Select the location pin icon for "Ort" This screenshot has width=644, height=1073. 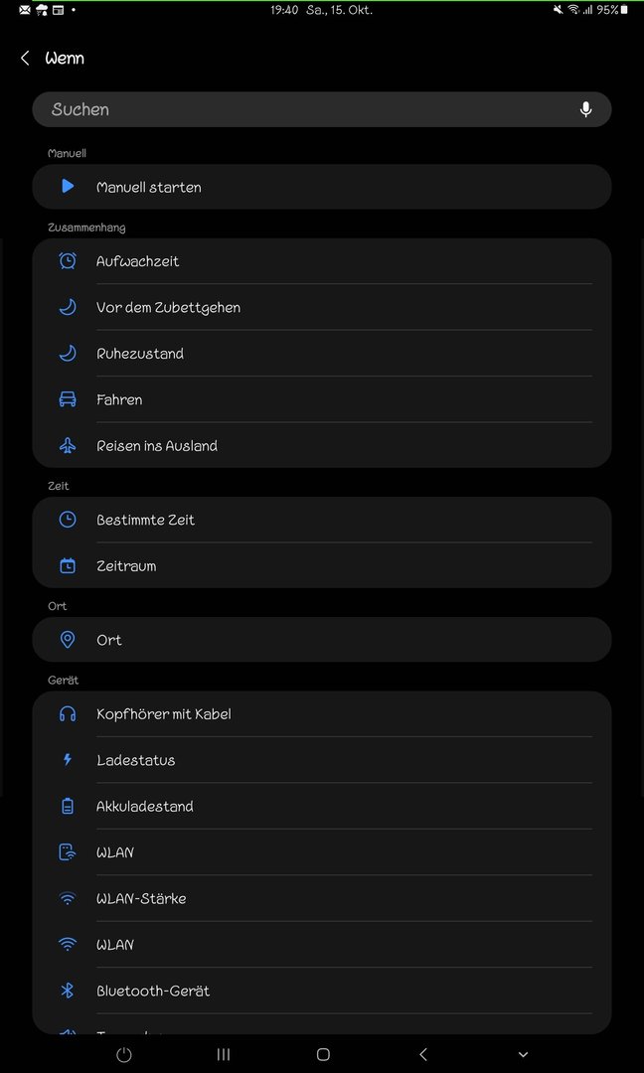pyautogui.click(x=68, y=640)
